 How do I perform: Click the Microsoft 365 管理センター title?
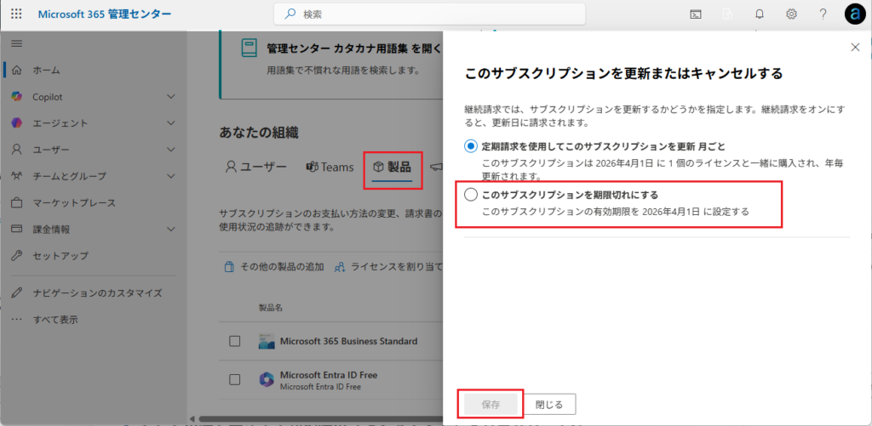pyautogui.click(x=105, y=14)
